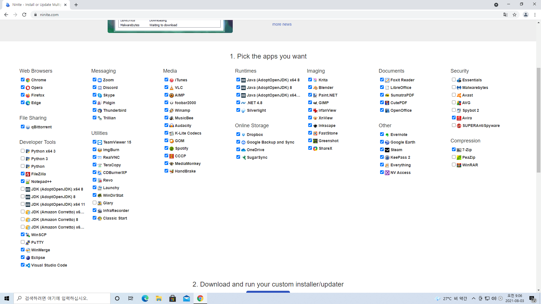Image resolution: width=541 pixels, height=304 pixels.
Task: Click the Spotify icon under Media
Action: [172, 149]
